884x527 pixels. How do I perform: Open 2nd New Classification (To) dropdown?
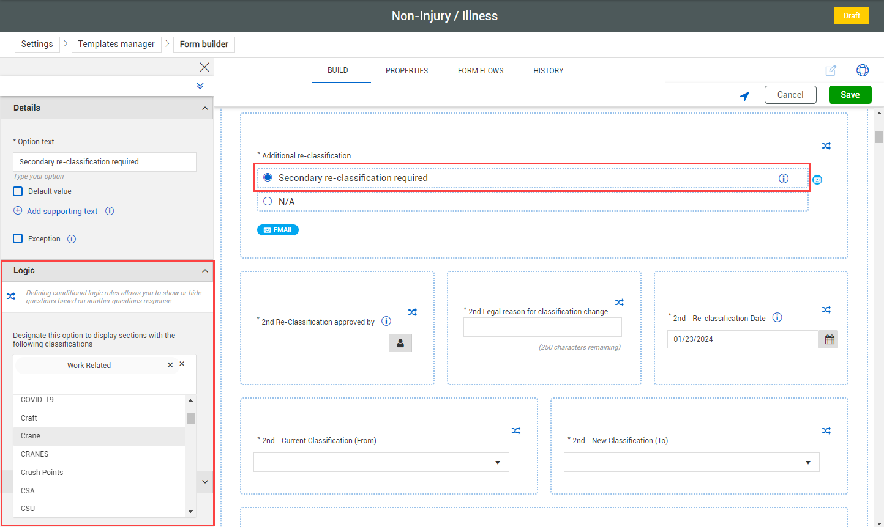click(x=691, y=462)
